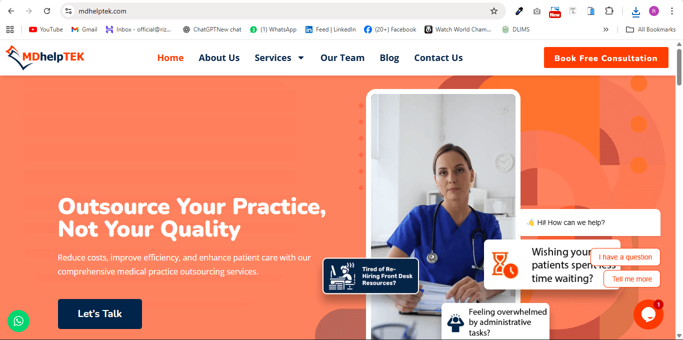Open the Extensions puzzle icon
The image size is (683, 340).
(609, 11)
